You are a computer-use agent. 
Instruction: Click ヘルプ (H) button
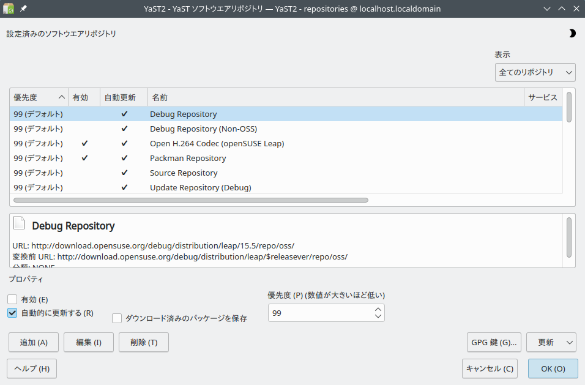pyautogui.click(x=32, y=368)
